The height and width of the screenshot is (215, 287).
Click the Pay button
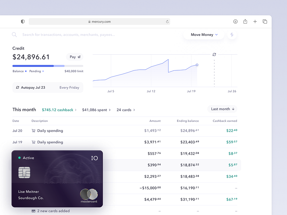click(74, 57)
